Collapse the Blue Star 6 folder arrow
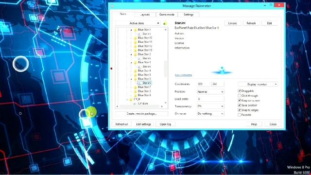This screenshot has width=311, height=175. pyautogui.click(x=131, y=79)
